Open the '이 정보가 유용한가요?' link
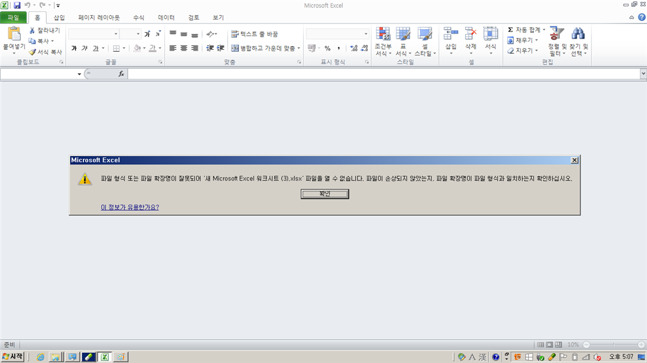This screenshot has height=363, width=647. pyautogui.click(x=130, y=207)
